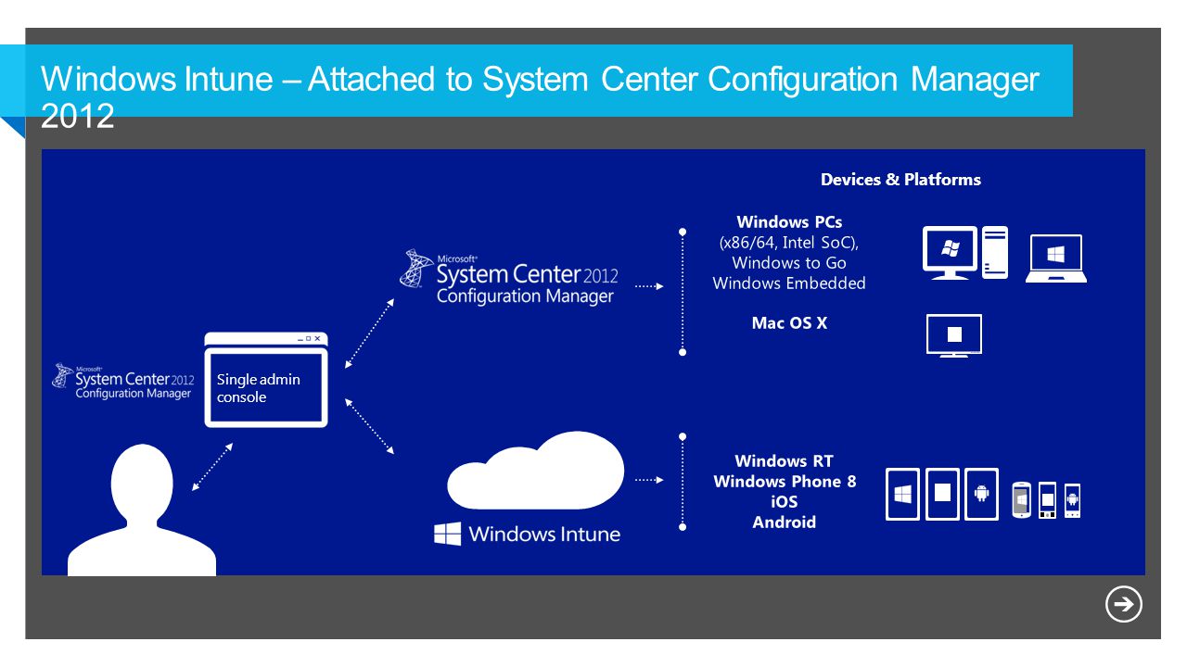
Task: Click the center System Center 2012 logo
Action: (x=508, y=277)
